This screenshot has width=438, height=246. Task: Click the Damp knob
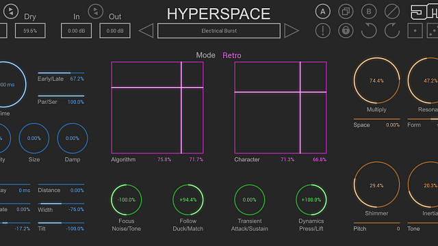[73, 138]
